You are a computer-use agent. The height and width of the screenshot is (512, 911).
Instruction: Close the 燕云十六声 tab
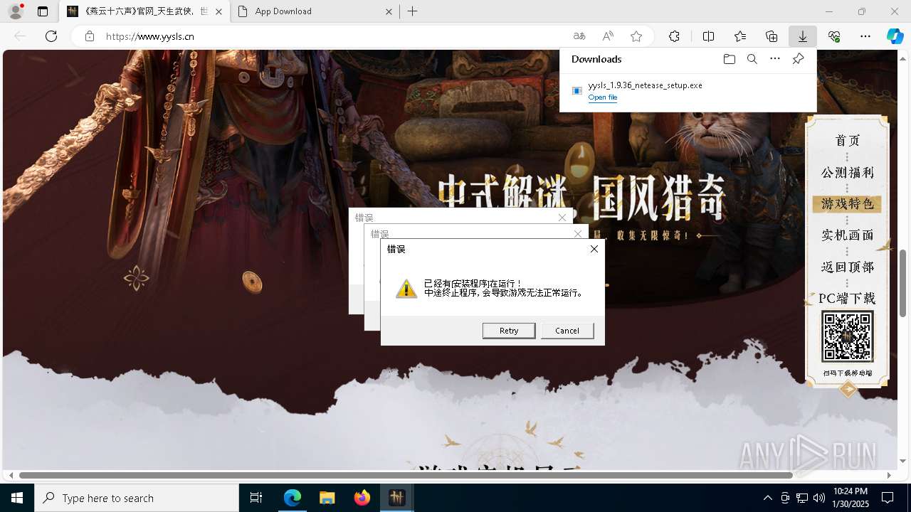click(x=218, y=11)
